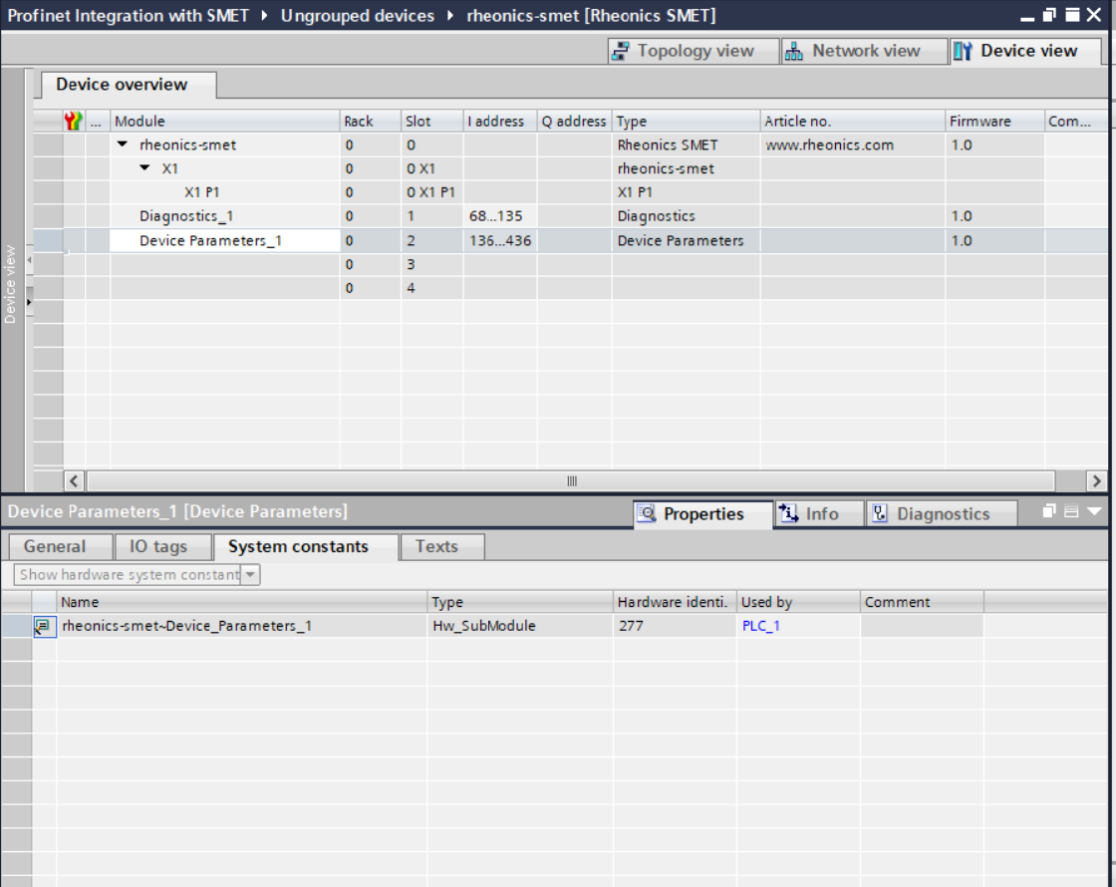Collapse the inspector window with down arrow
This screenshot has height=887, width=1116.
pos(1095,511)
